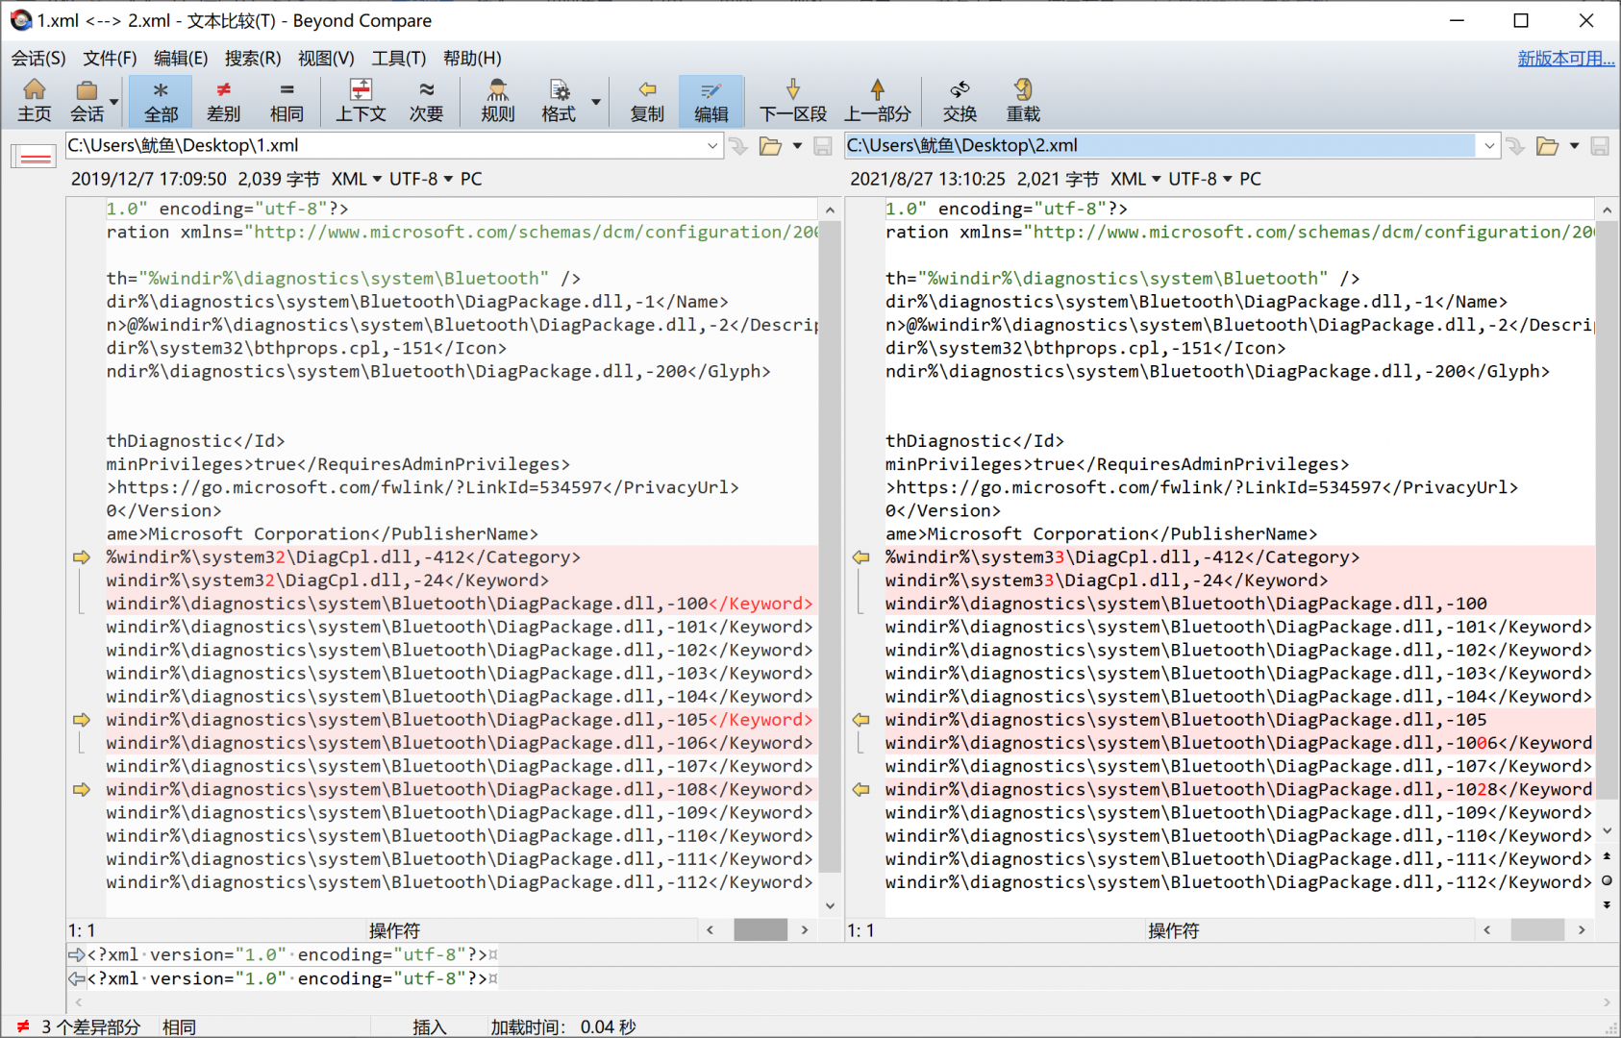Change left file encoding UTF-8

pos(421,179)
